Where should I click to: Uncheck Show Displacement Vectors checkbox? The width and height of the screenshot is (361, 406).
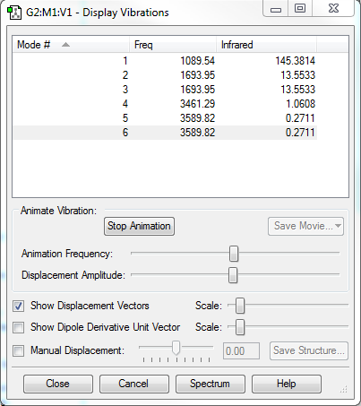19,306
